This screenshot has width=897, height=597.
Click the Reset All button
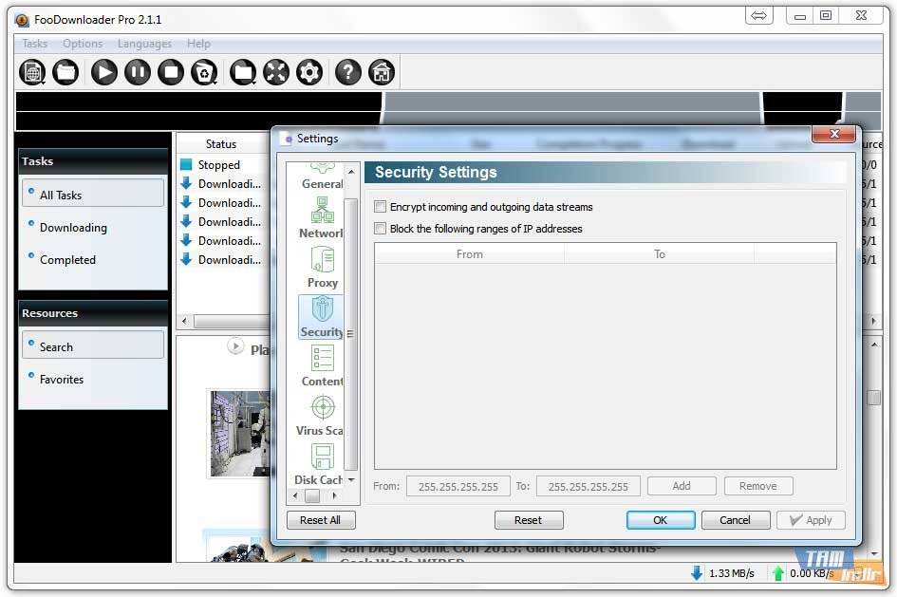(320, 520)
